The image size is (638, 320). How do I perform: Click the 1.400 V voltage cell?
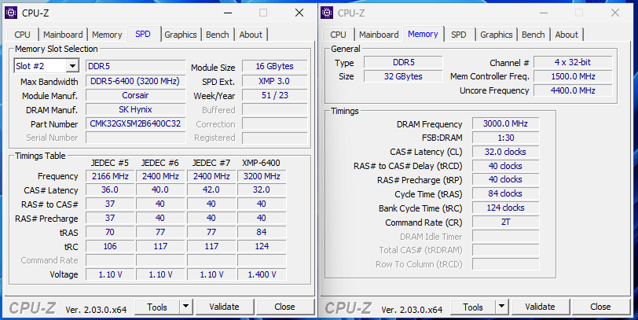(x=262, y=275)
